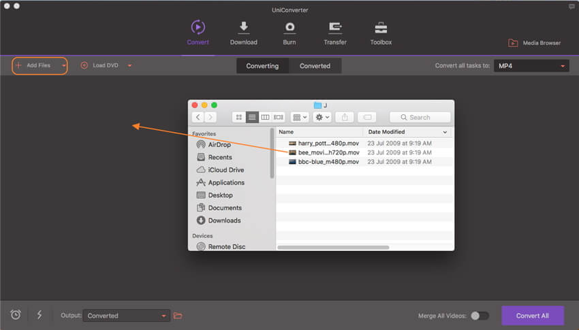The image size is (579, 330).
Task: Open the Convert section
Action: point(198,33)
